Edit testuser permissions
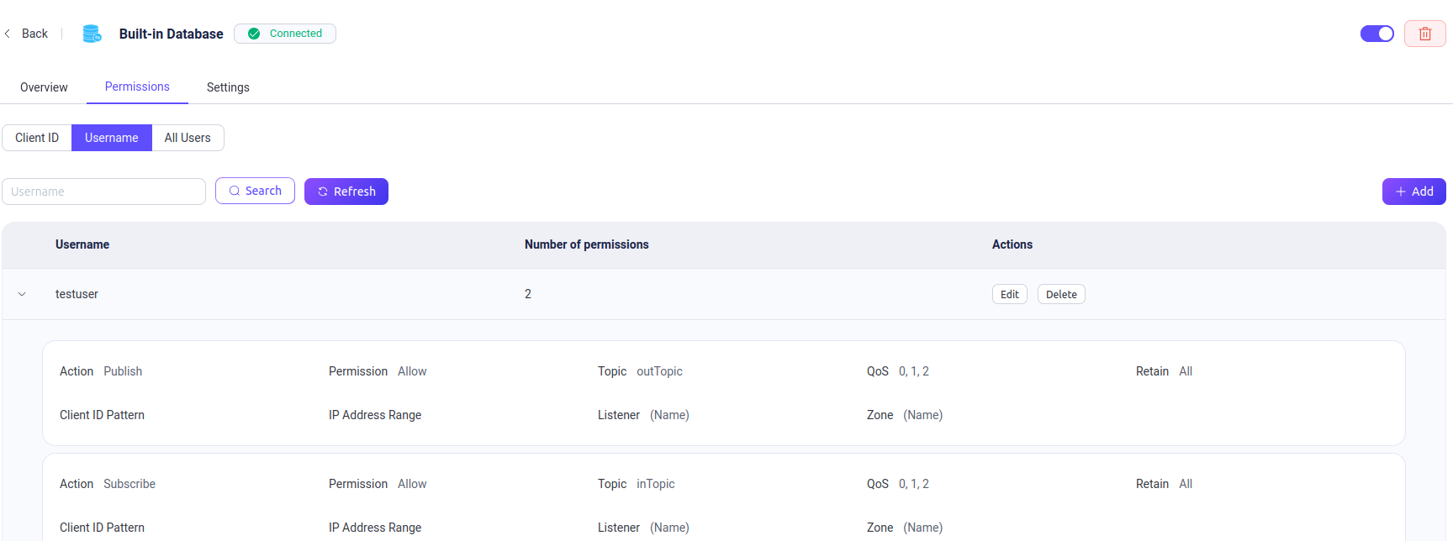The width and height of the screenshot is (1453, 541). tap(1009, 294)
